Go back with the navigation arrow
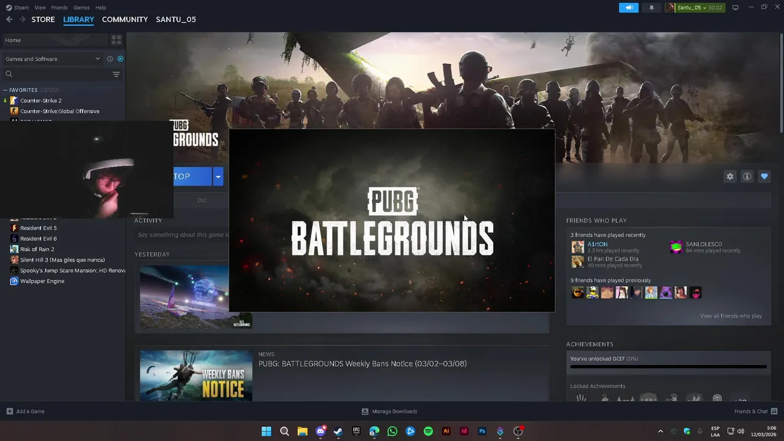Screen dimensions: 784x441 click(9, 20)
